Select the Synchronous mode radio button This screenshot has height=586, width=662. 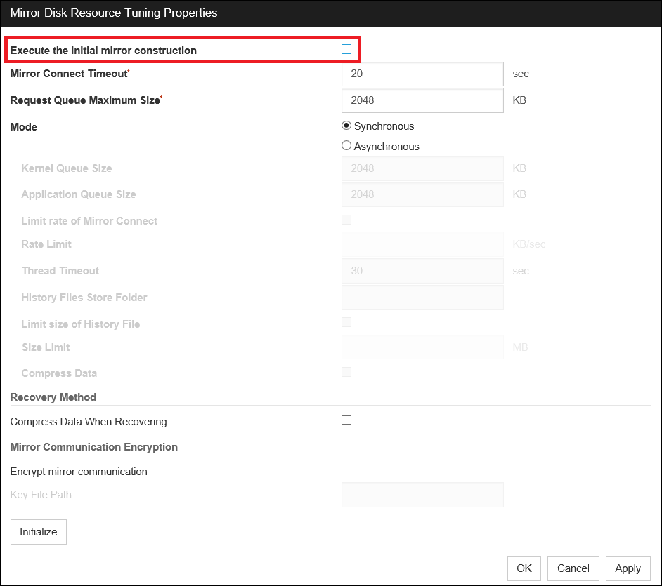[x=346, y=126]
